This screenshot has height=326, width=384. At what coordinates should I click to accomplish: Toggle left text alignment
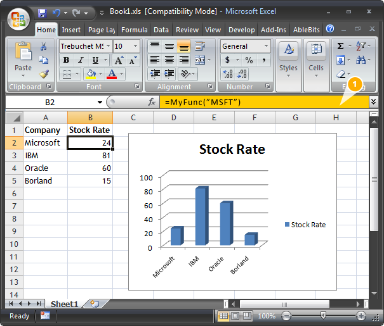click(155, 60)
